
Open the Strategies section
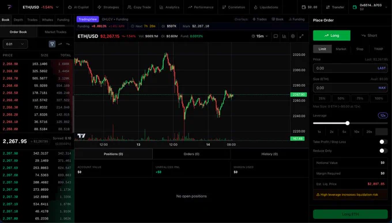pyautogui.click(x=108, y=7)
